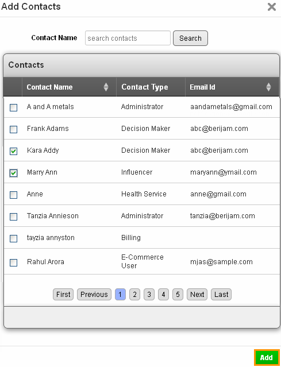Uncheck Marry Ann checkbox
Screen dimensions: 281x367
click(14, 173)
